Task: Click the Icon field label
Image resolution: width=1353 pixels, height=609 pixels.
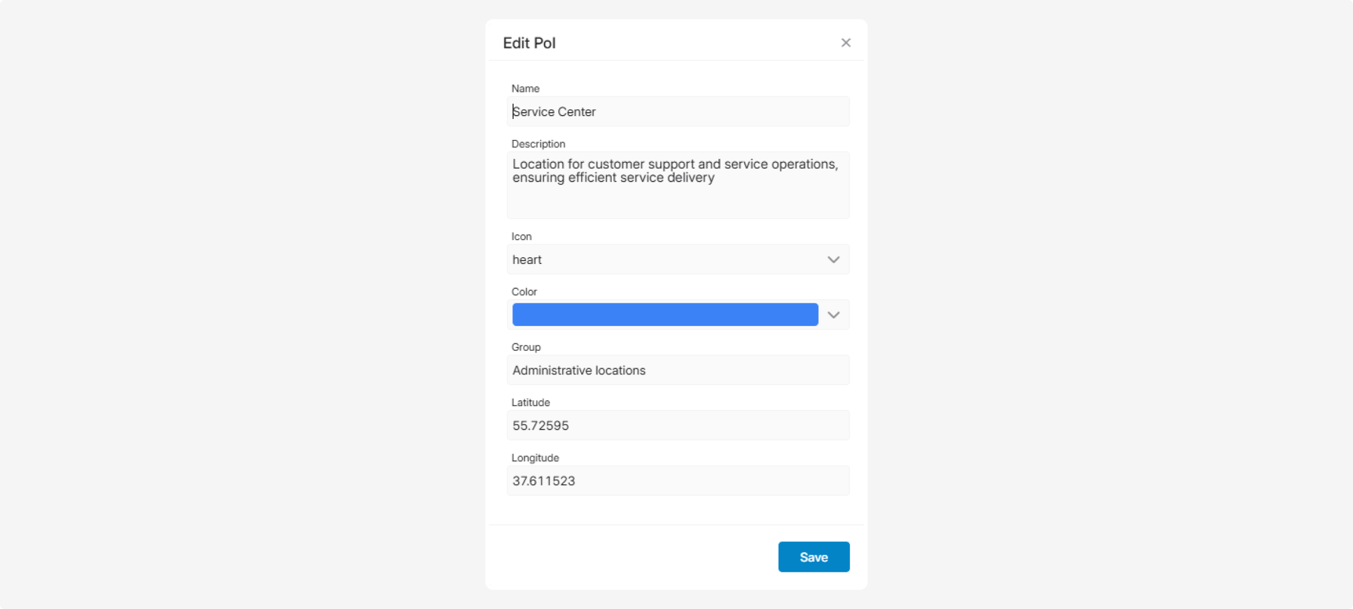Action: pos(521,236)
